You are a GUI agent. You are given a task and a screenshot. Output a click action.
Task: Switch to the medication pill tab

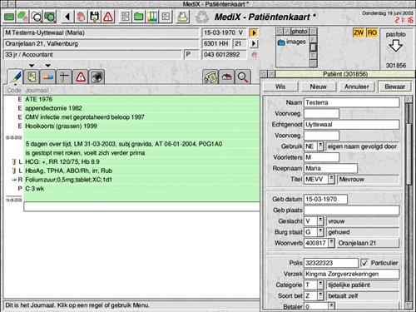pos(47,77)
